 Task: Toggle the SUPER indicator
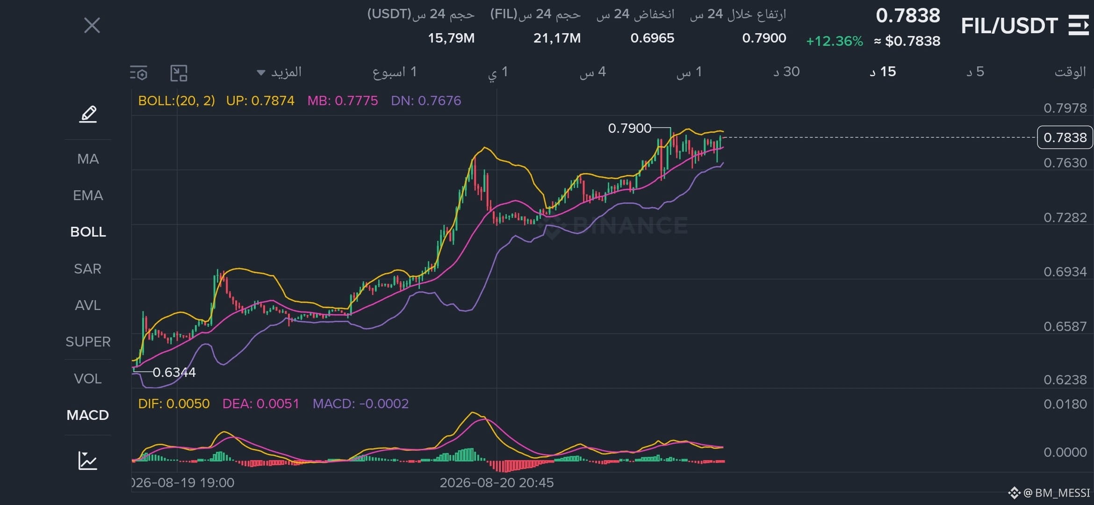88,342
